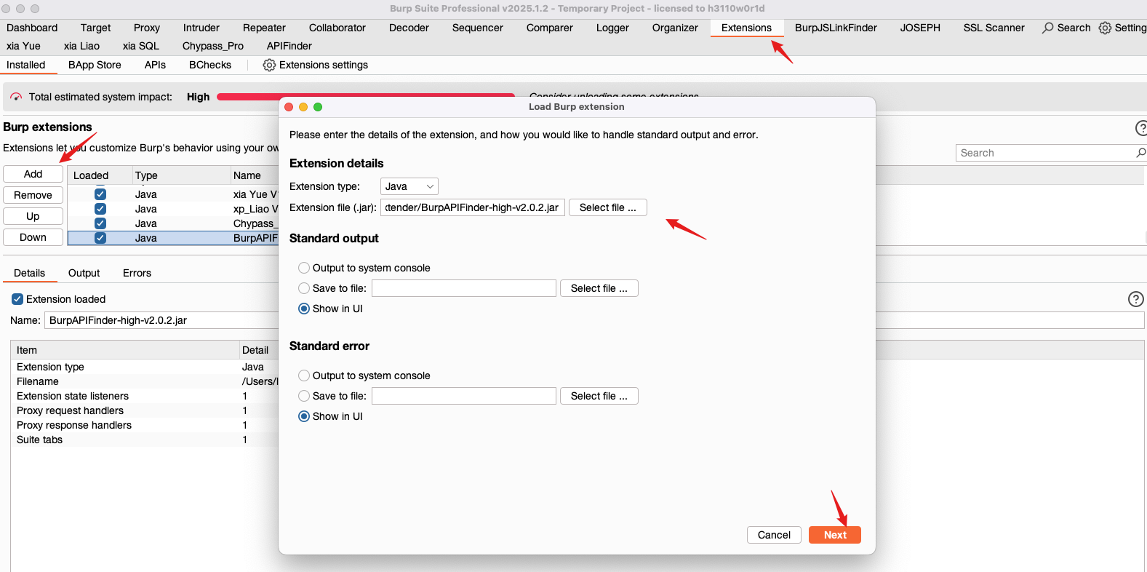Open the Collaborator tab
This screenshot has width=1147, height=572.
[x=337, y=28]
